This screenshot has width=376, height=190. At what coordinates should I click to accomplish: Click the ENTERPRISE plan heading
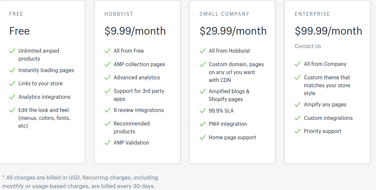pos(312,14)
